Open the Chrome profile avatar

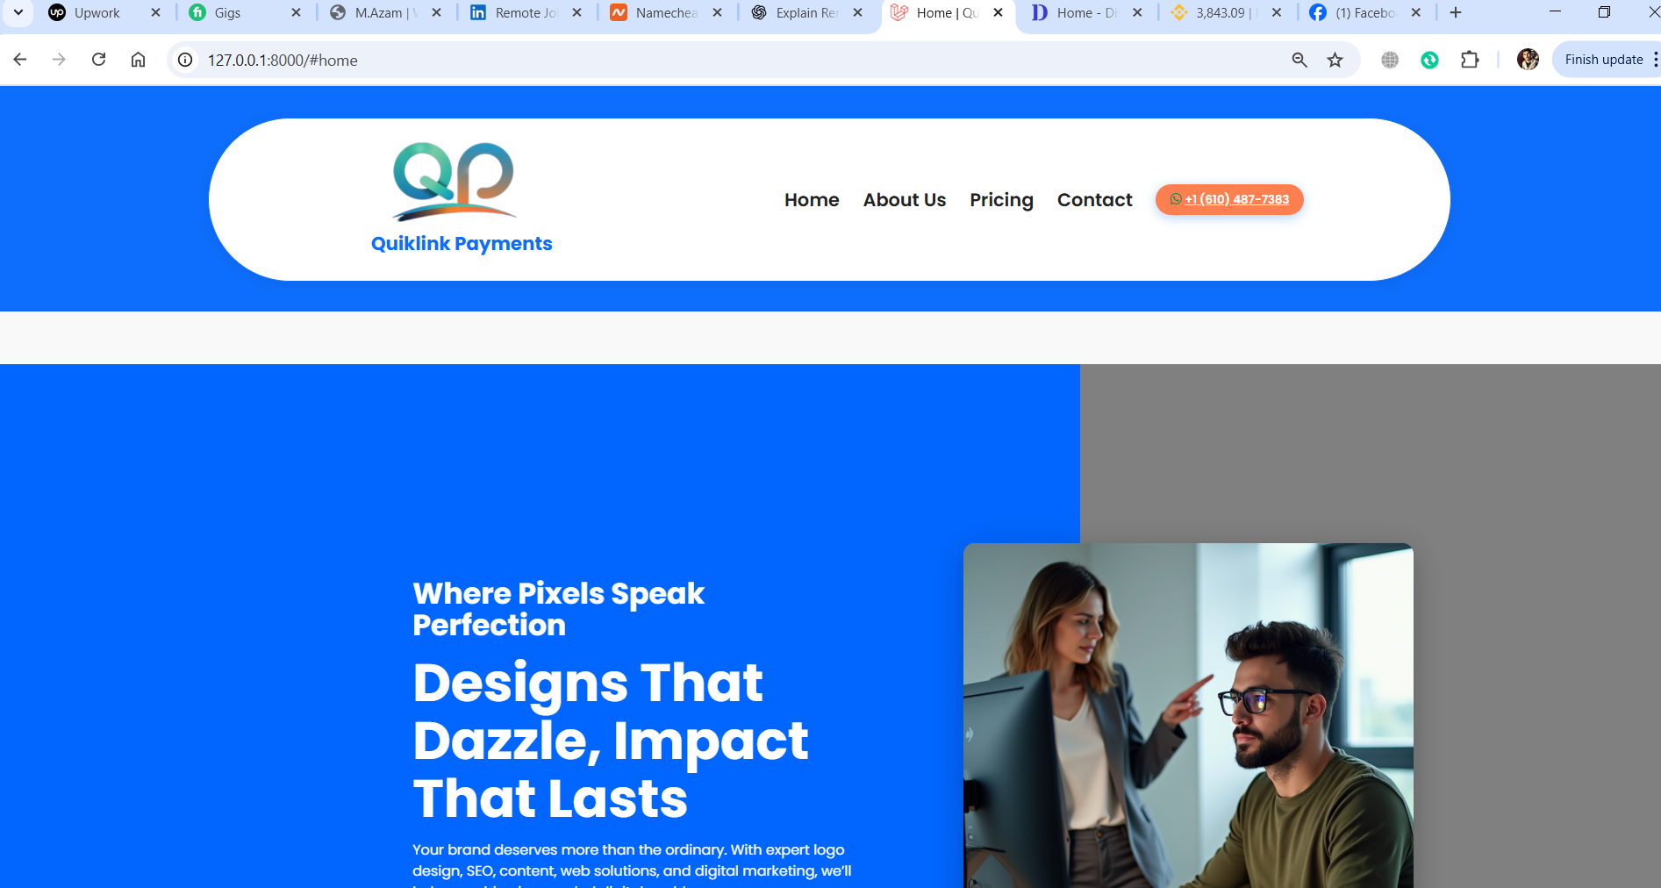[1527, 60]
